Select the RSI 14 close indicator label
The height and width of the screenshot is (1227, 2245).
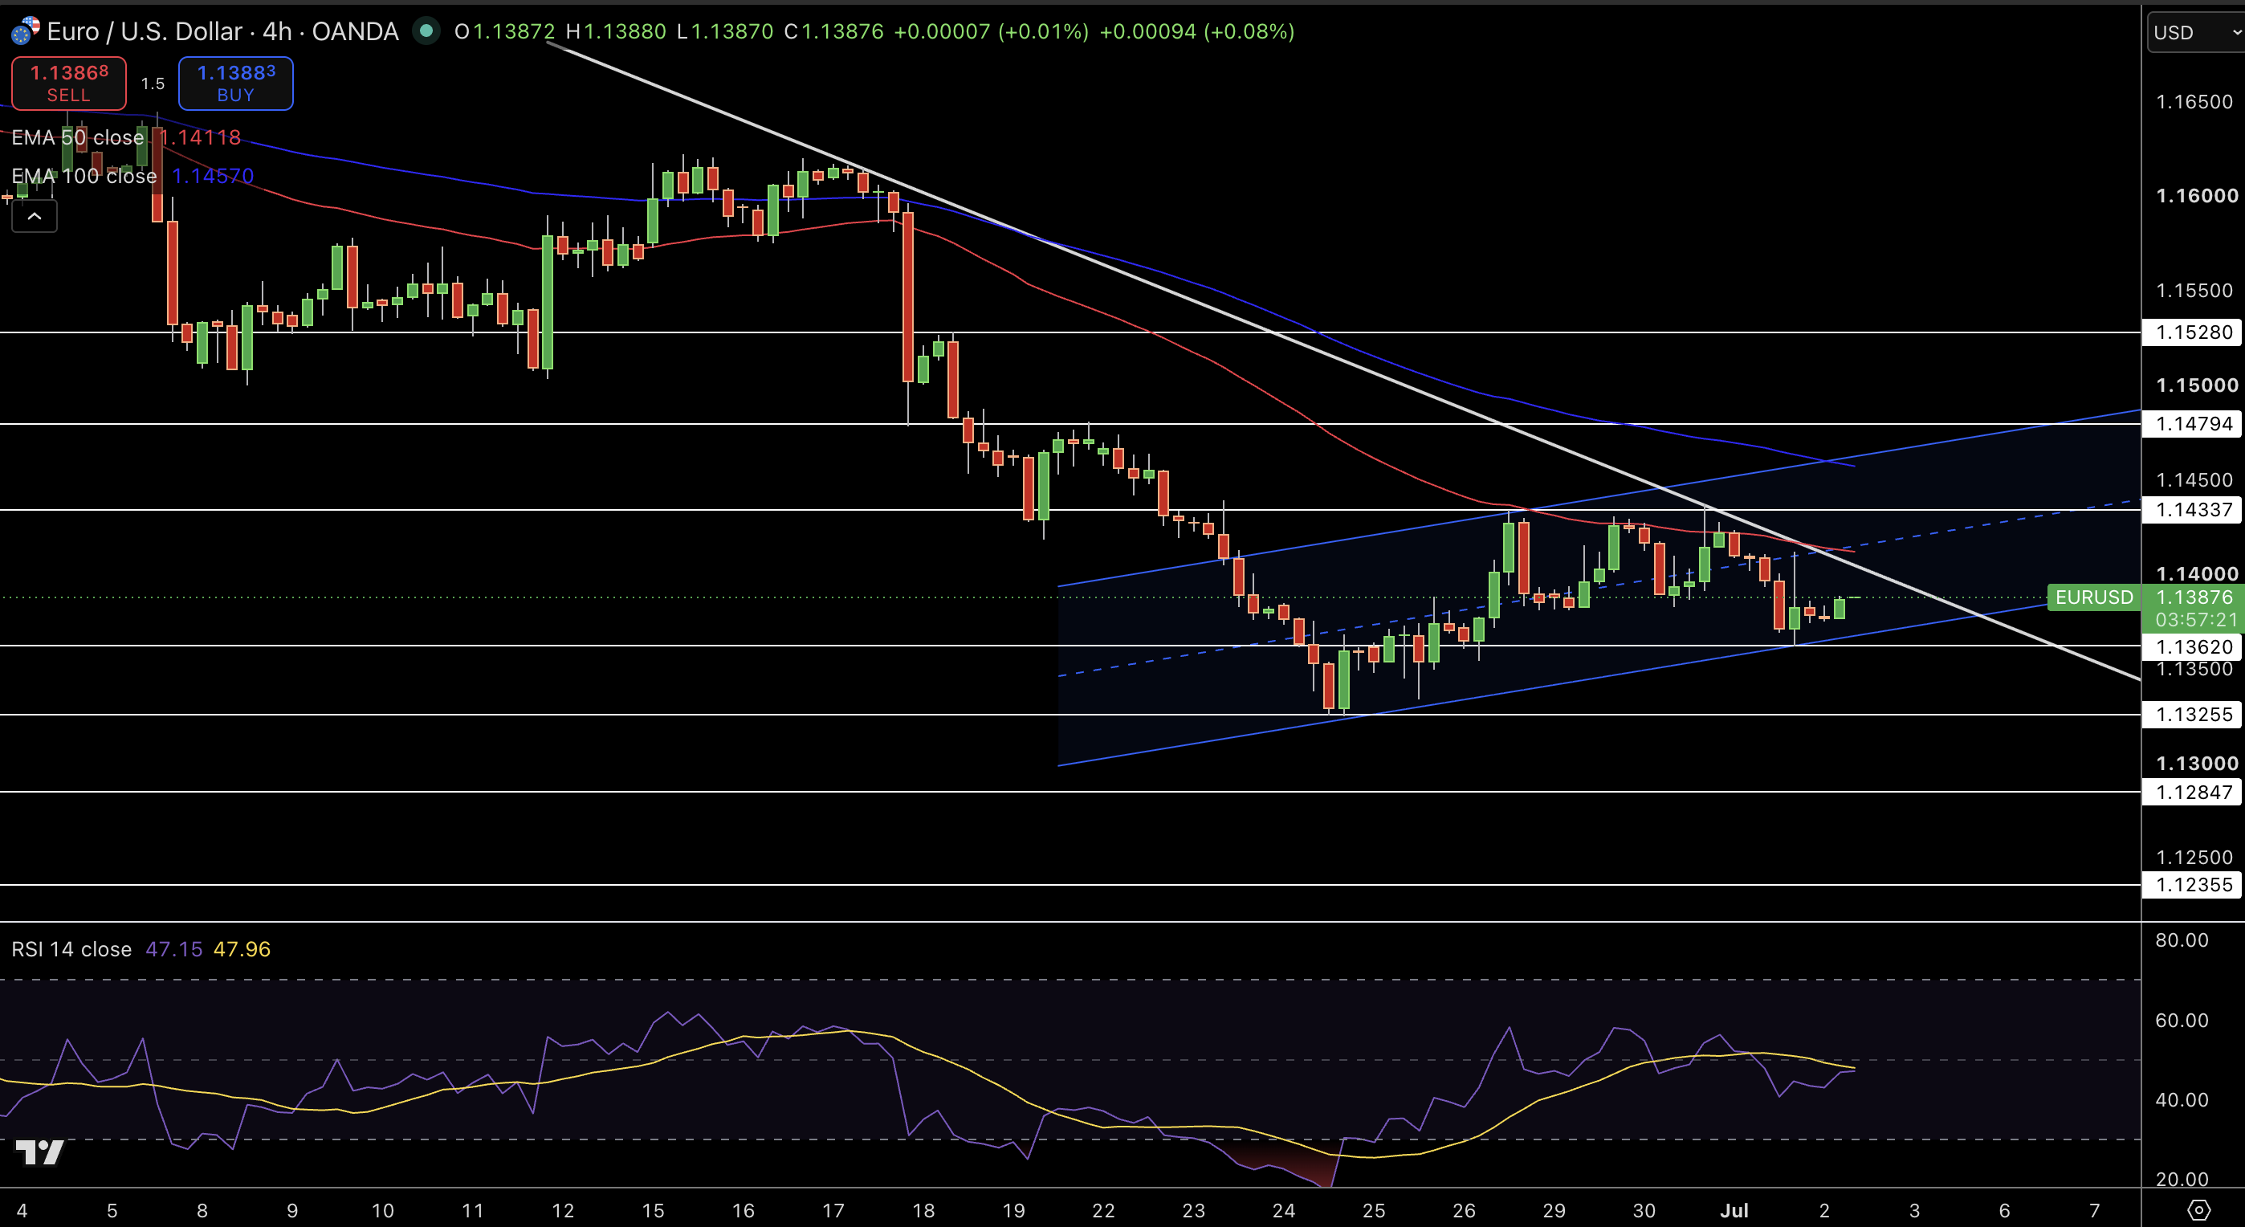[71, 949]
